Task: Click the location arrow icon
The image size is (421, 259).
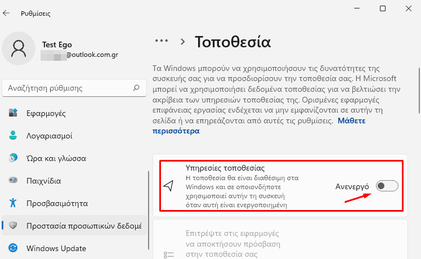Action: coord(169,186)
